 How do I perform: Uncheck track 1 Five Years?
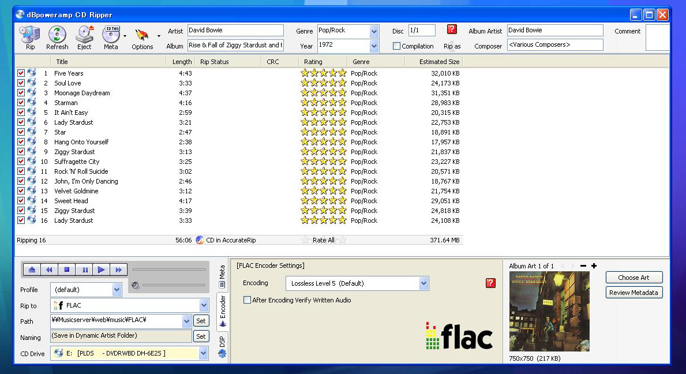21,73
